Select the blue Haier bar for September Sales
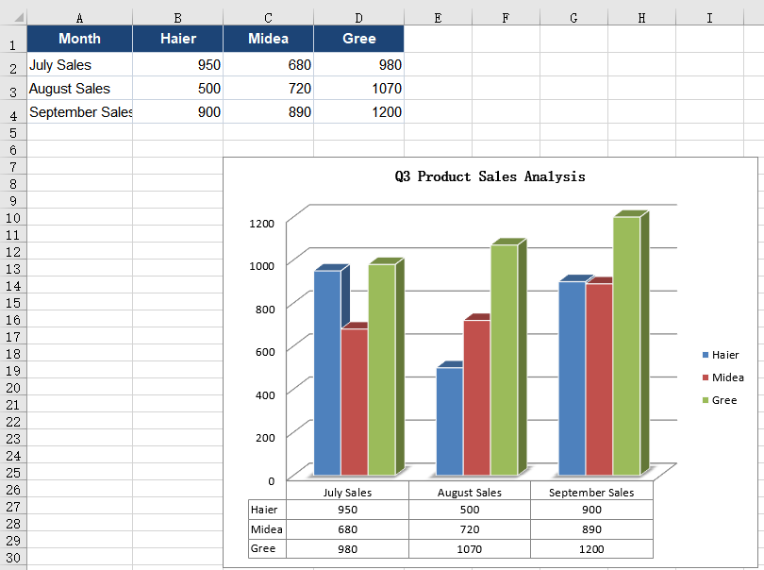The image size is (764, 570). pyautogui.click(x=572, y=377)
